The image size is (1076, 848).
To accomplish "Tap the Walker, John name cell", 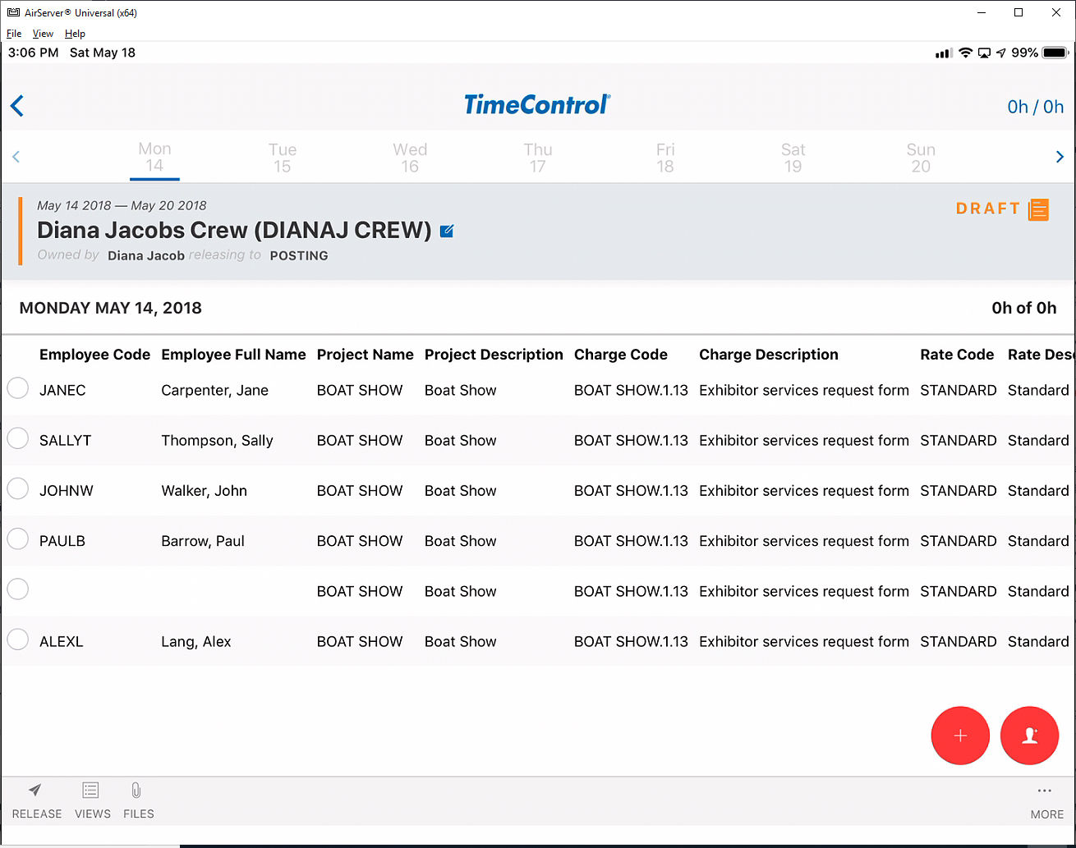I will [x=204, y=490].
